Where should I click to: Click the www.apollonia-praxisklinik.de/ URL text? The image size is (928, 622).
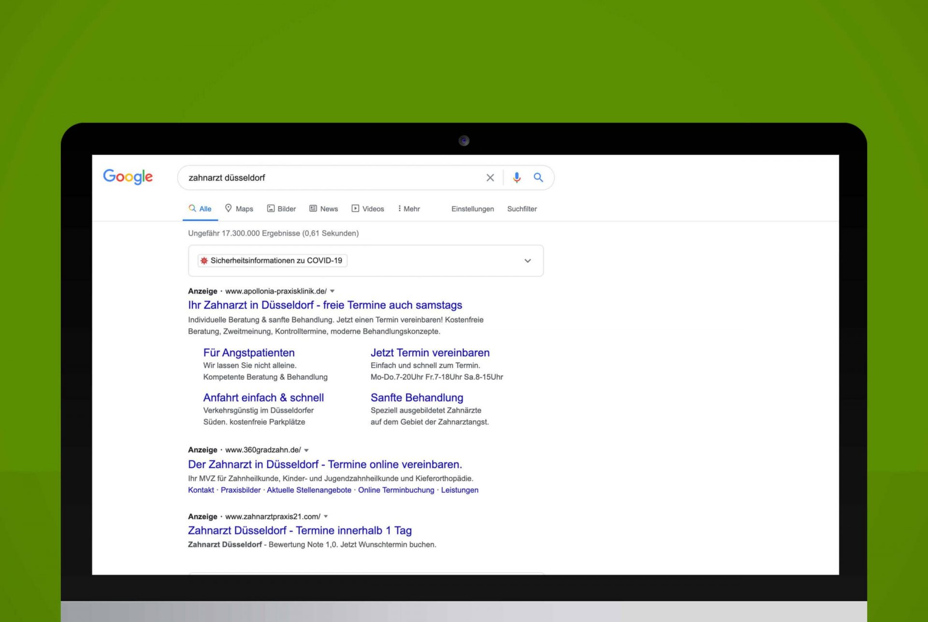276,291
